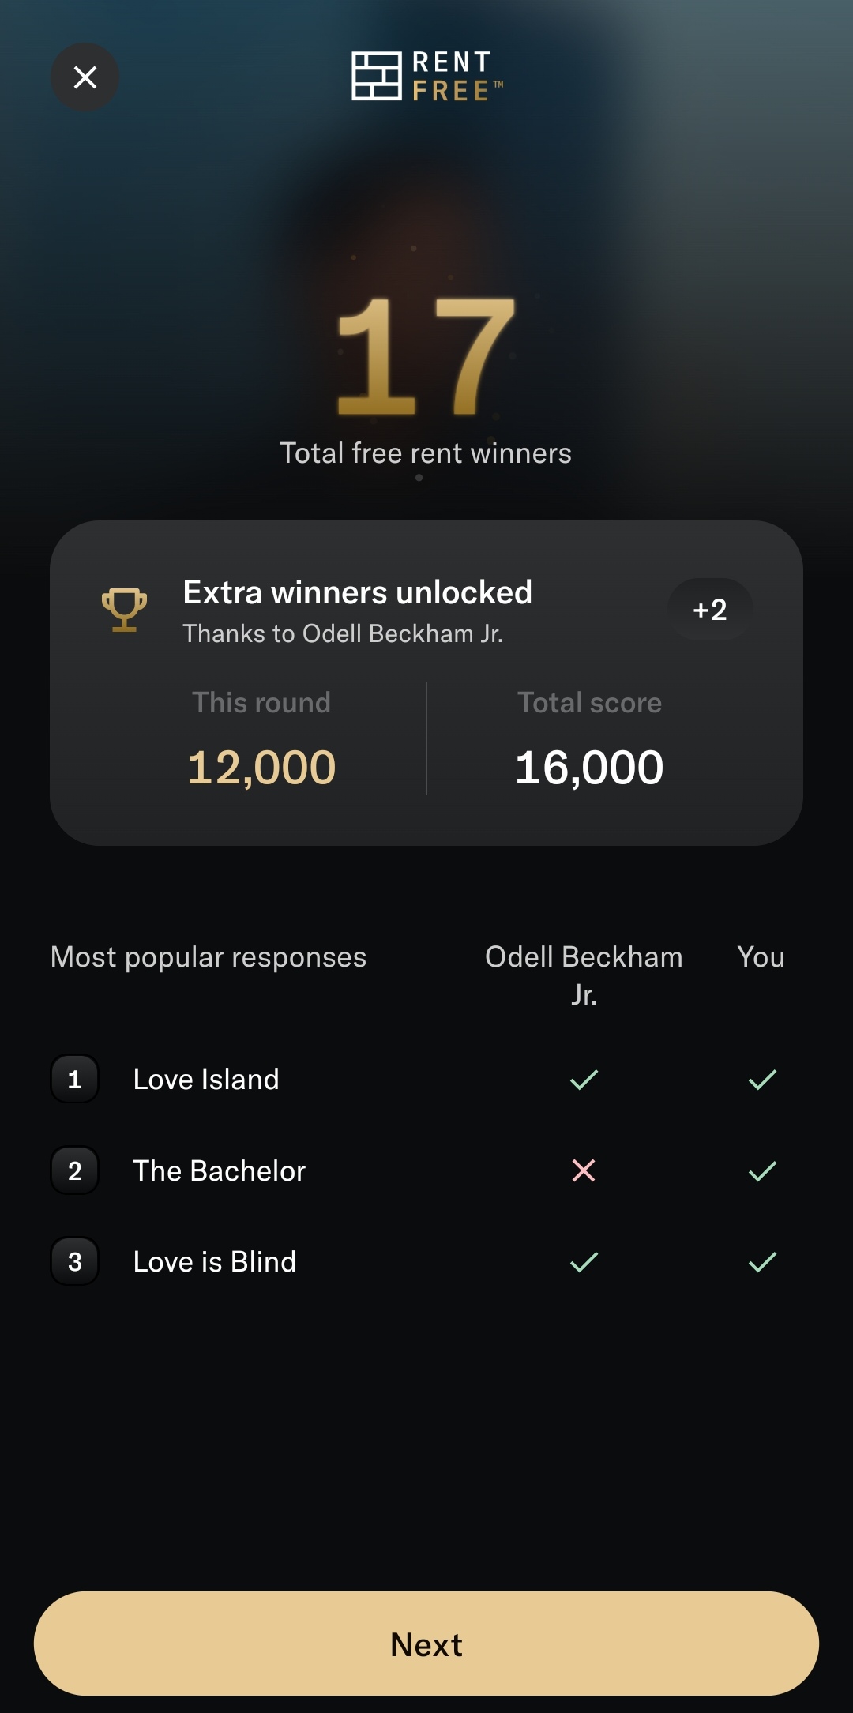Tap the Rent Free logo
853x1713 pixels.
point(426,77)
